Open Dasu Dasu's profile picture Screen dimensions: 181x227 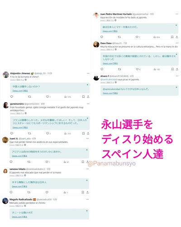click(96, 44)
